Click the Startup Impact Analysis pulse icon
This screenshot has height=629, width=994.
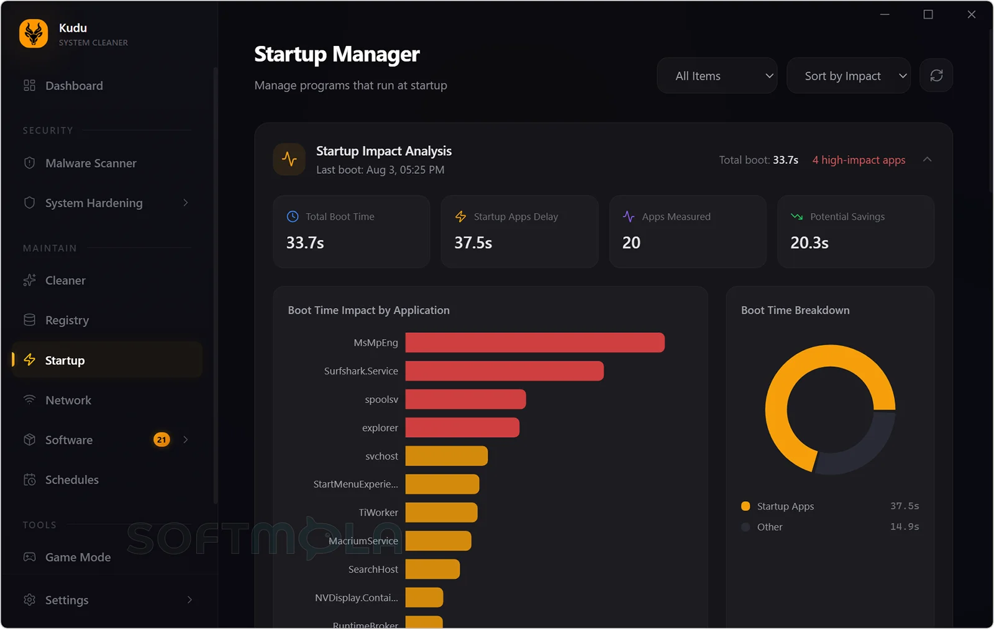(x=289, y=160)
